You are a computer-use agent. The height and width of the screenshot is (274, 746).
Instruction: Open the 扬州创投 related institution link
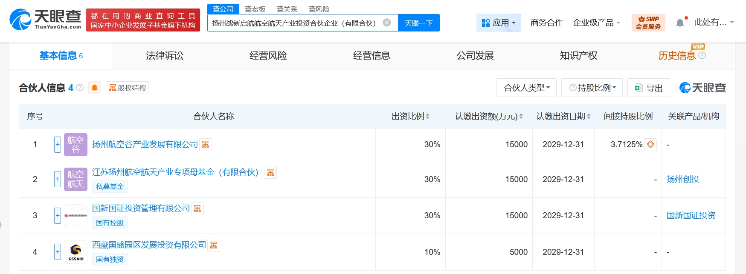pyautogui.click(x=683, y=180)
